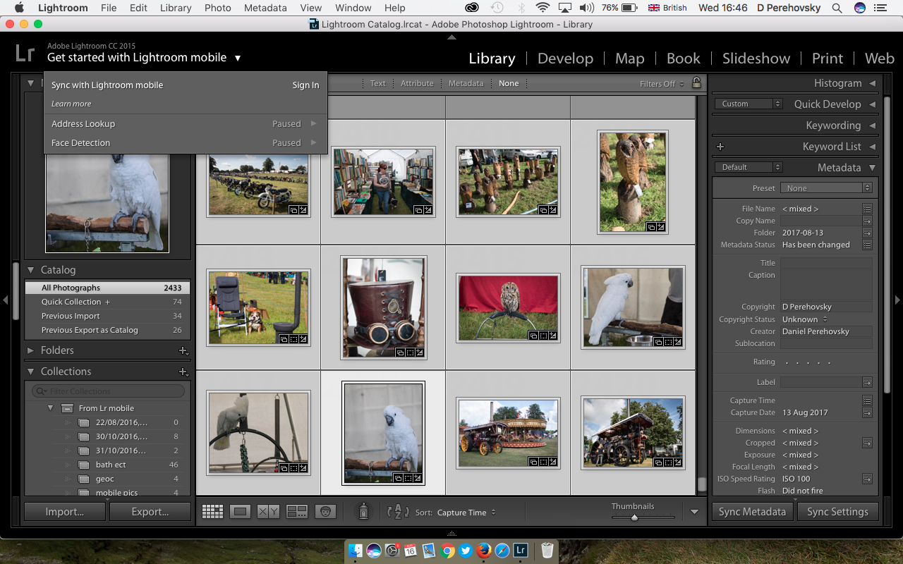Viewport: 903px width, 564px height.
Task: Show the folder via Folder arrow button
Action: [x=867, y=233]
